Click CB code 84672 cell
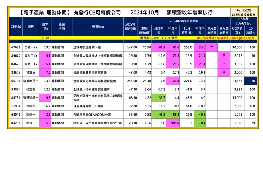The image size is (263, 186). pos(16,56)
